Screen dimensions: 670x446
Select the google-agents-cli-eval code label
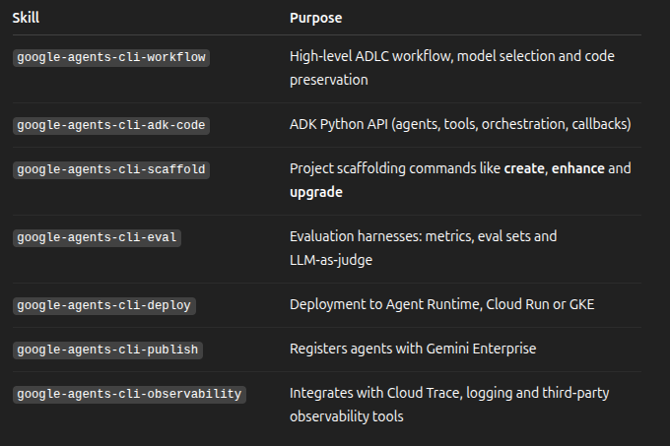point(97,237)
